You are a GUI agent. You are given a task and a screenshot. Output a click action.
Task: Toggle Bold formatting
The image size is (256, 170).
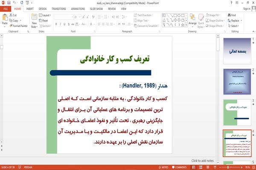[x=56, y=24]
